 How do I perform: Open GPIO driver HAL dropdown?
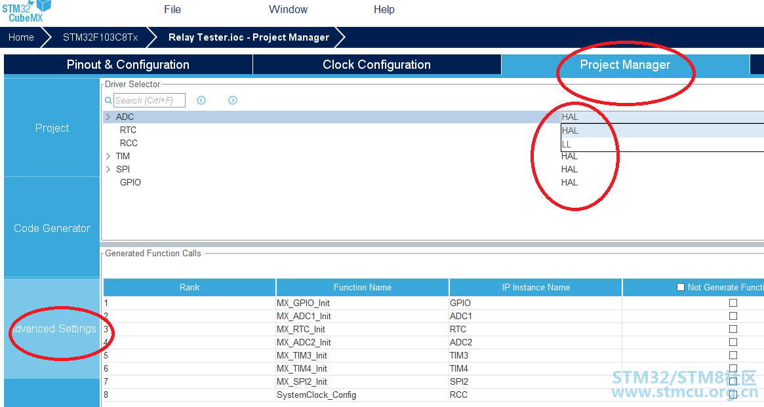[569, 183]
